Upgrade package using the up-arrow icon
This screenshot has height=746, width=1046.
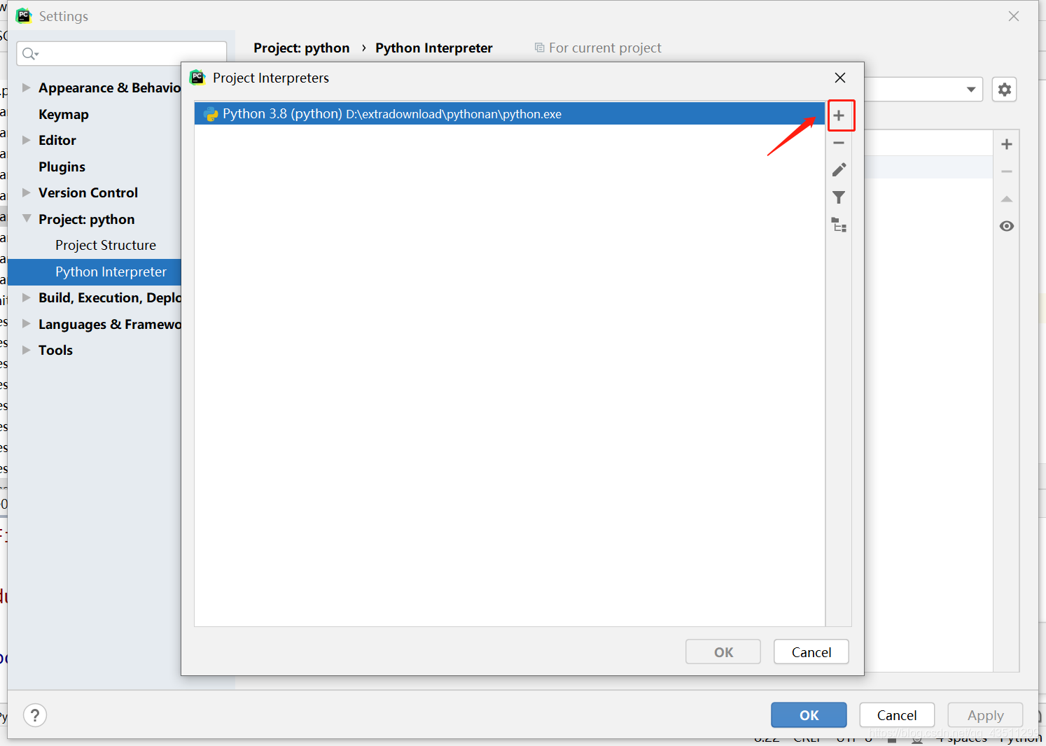point(1007,199)
